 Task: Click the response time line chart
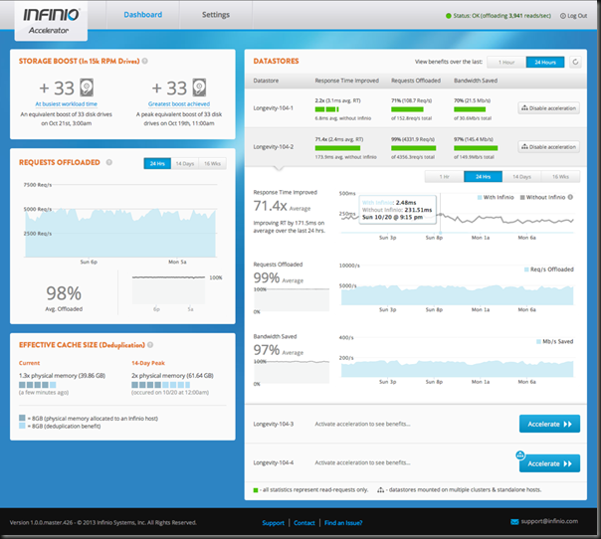[x=458, y=214]
